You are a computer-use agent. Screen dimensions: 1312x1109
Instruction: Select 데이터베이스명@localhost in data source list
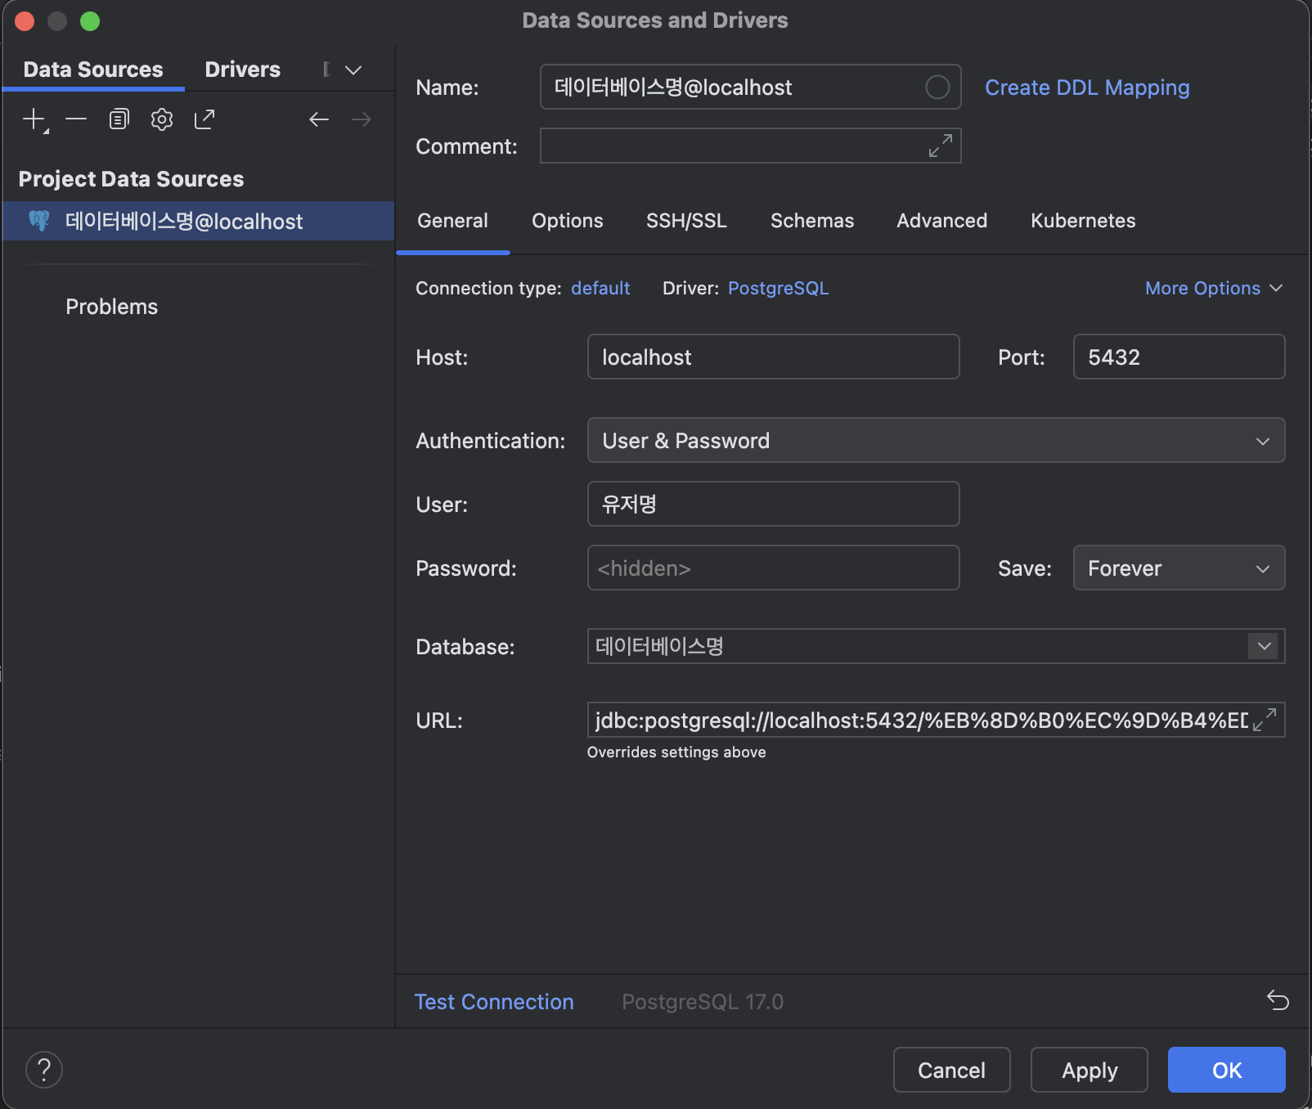[x=198, y=221]
